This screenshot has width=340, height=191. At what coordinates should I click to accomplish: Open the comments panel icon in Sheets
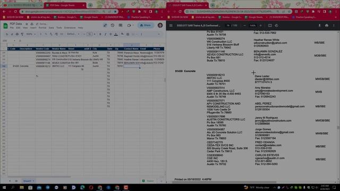pyautogui.click(x=121, y=25)
